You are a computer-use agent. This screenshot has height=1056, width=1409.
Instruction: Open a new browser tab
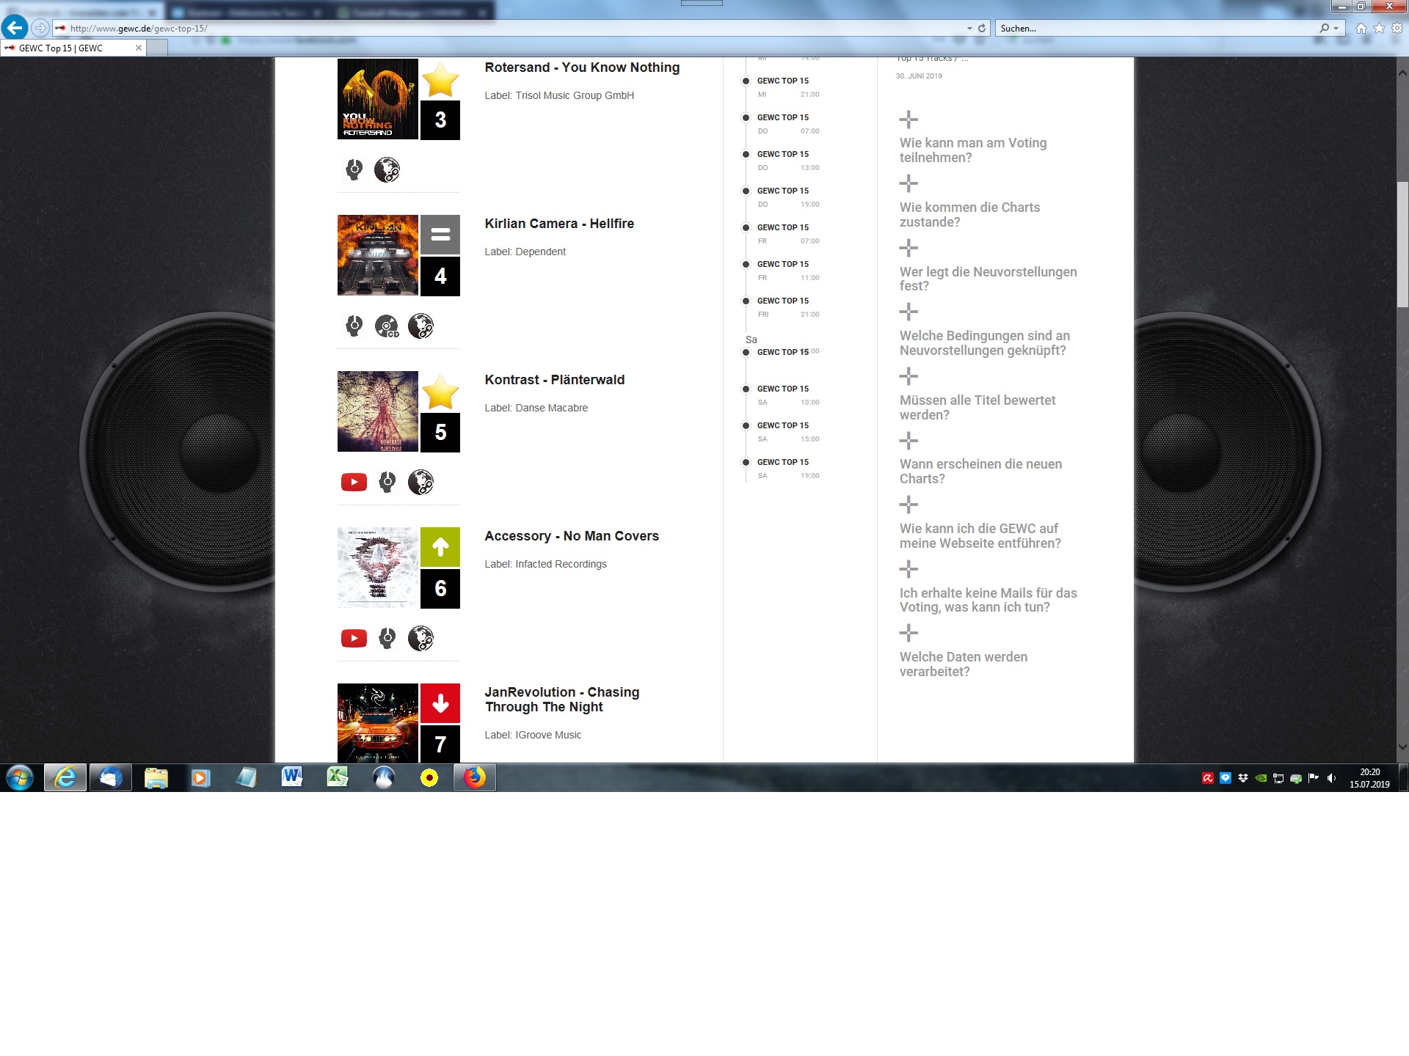coord(157,48)
